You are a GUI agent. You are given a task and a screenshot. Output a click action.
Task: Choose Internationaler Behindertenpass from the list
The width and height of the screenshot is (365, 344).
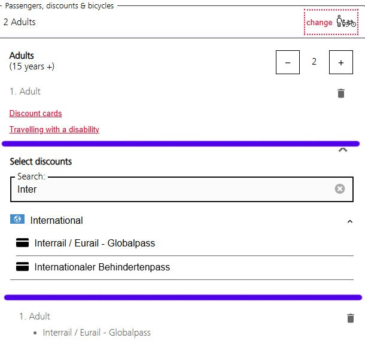[x=102, y=267]
